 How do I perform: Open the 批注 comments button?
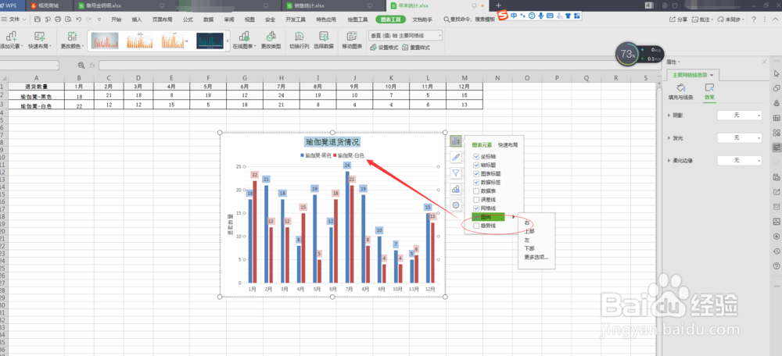click(701, 20)
